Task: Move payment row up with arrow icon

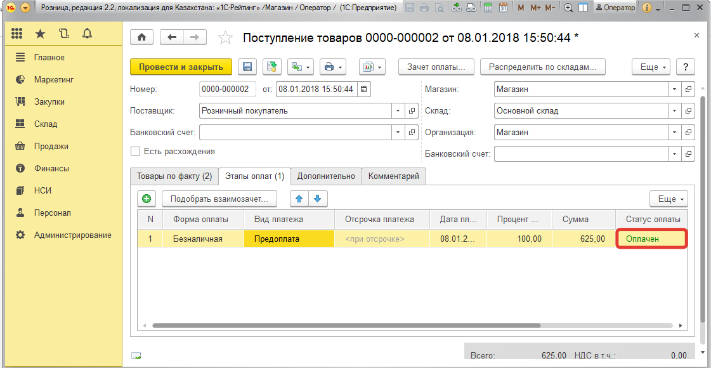Action: point(299,199)
